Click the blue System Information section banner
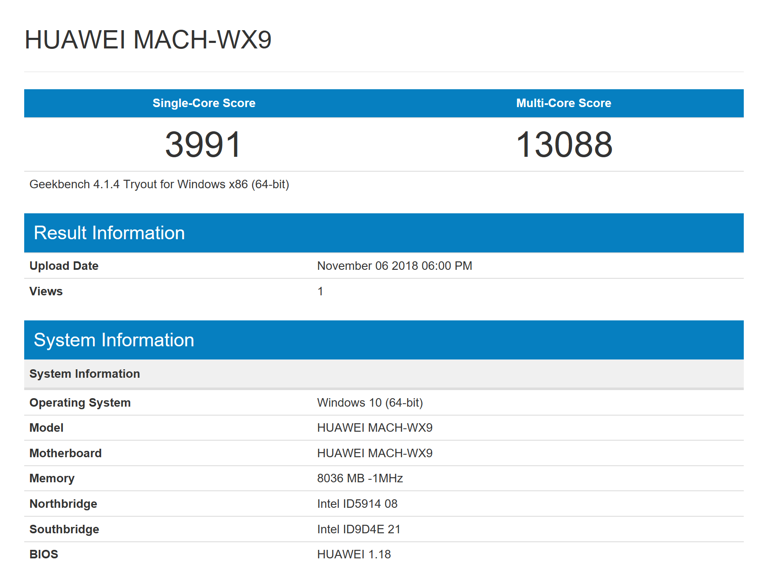Viewport: 765px width, 566px height. 384,340
